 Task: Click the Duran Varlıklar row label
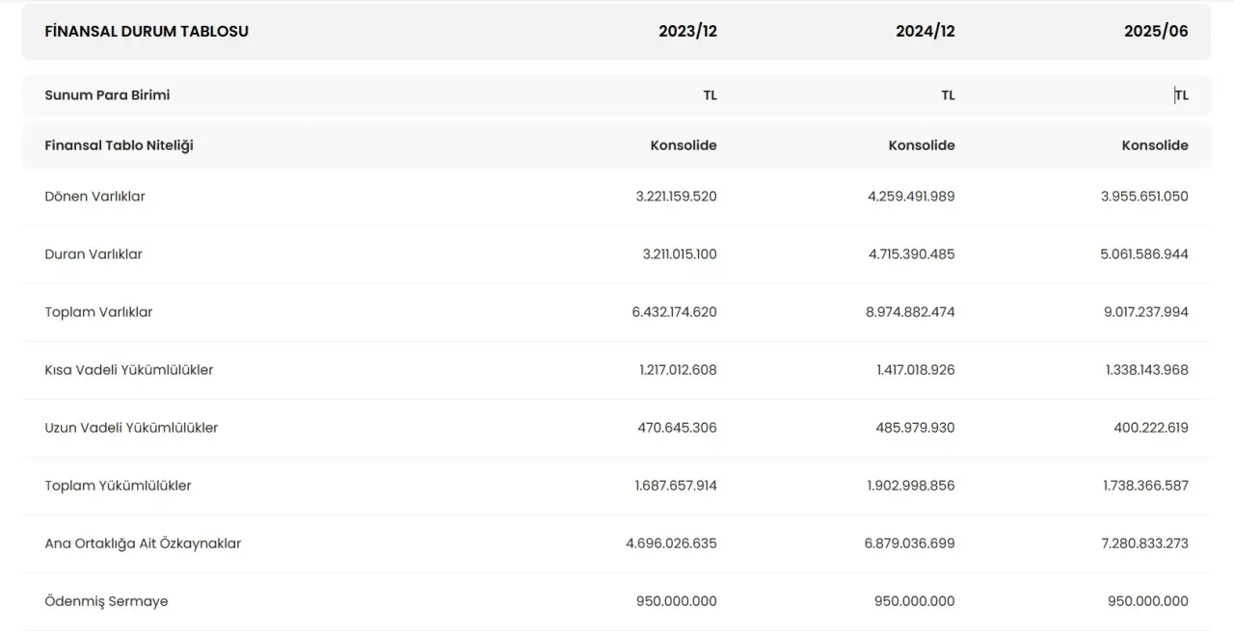[94, 254]
